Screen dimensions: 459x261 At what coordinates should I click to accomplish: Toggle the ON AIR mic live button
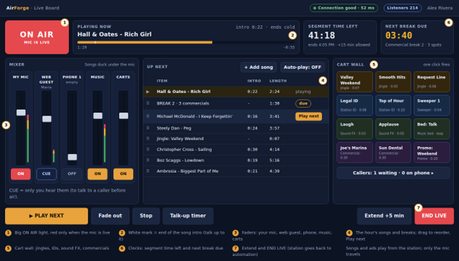(x=37, y=37)
